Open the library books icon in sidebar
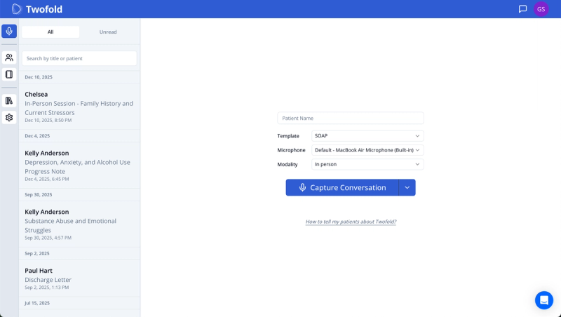This screenshot has width=561, height=317. click(9, 100)
